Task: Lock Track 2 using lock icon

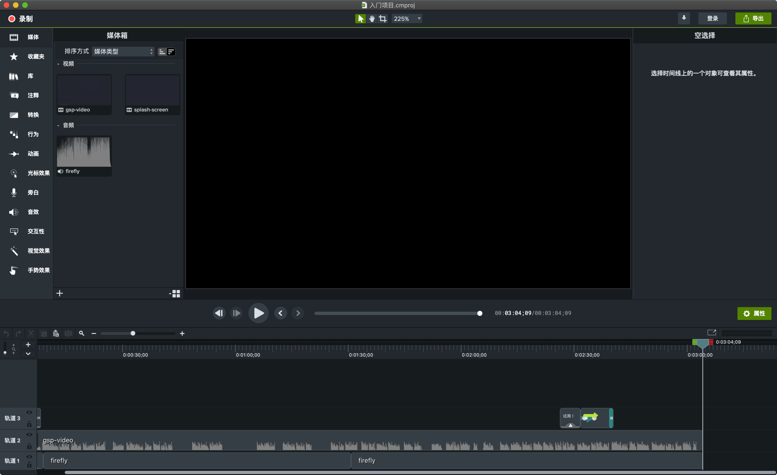Action: coord(29,446)
